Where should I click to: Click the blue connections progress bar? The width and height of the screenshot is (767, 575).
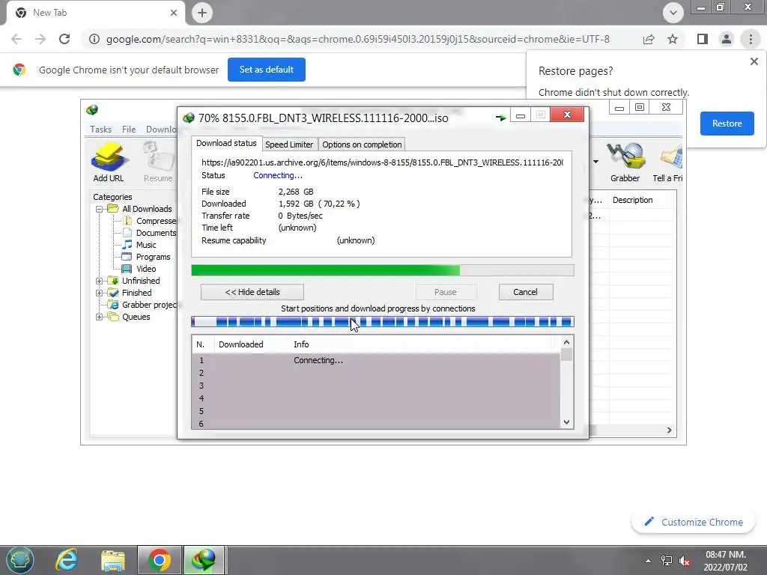coord(383,321)
